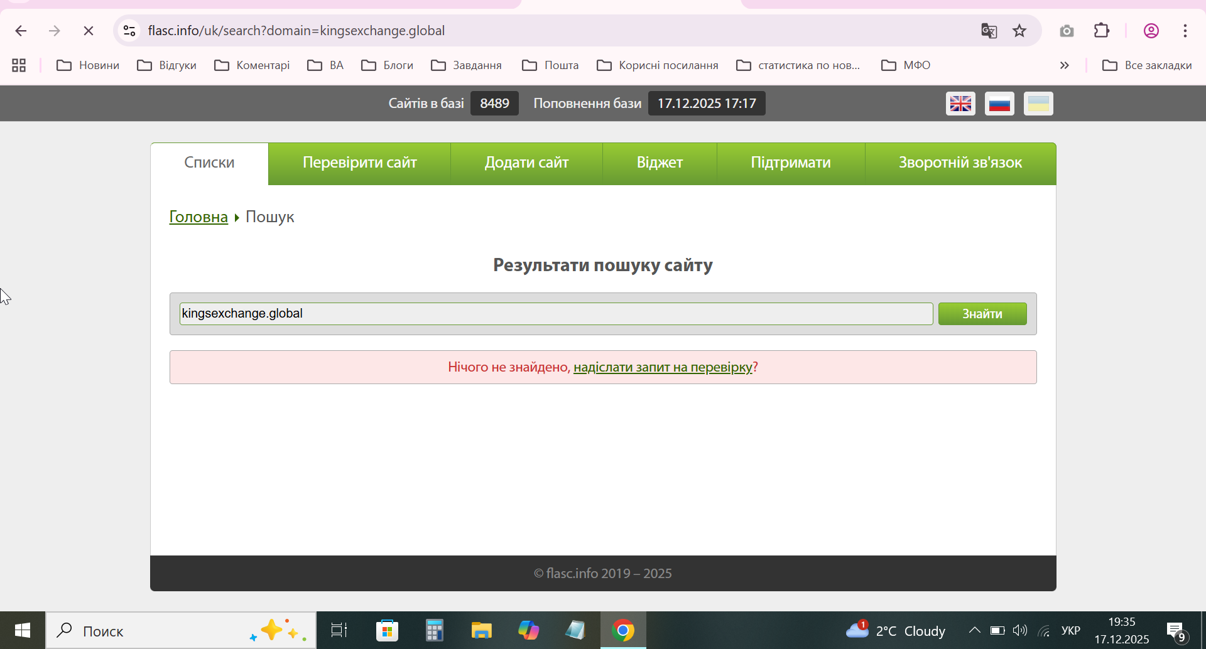Click the Знайти search button
1206x649 pixels.
pyautogui.click(x=982, y=314)
